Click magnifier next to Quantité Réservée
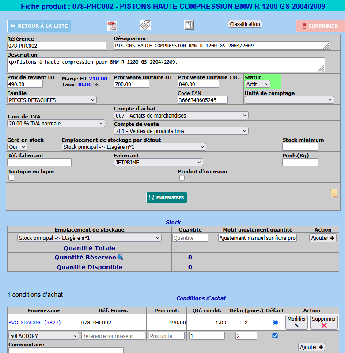345x353 pixels. click(120, 257)
